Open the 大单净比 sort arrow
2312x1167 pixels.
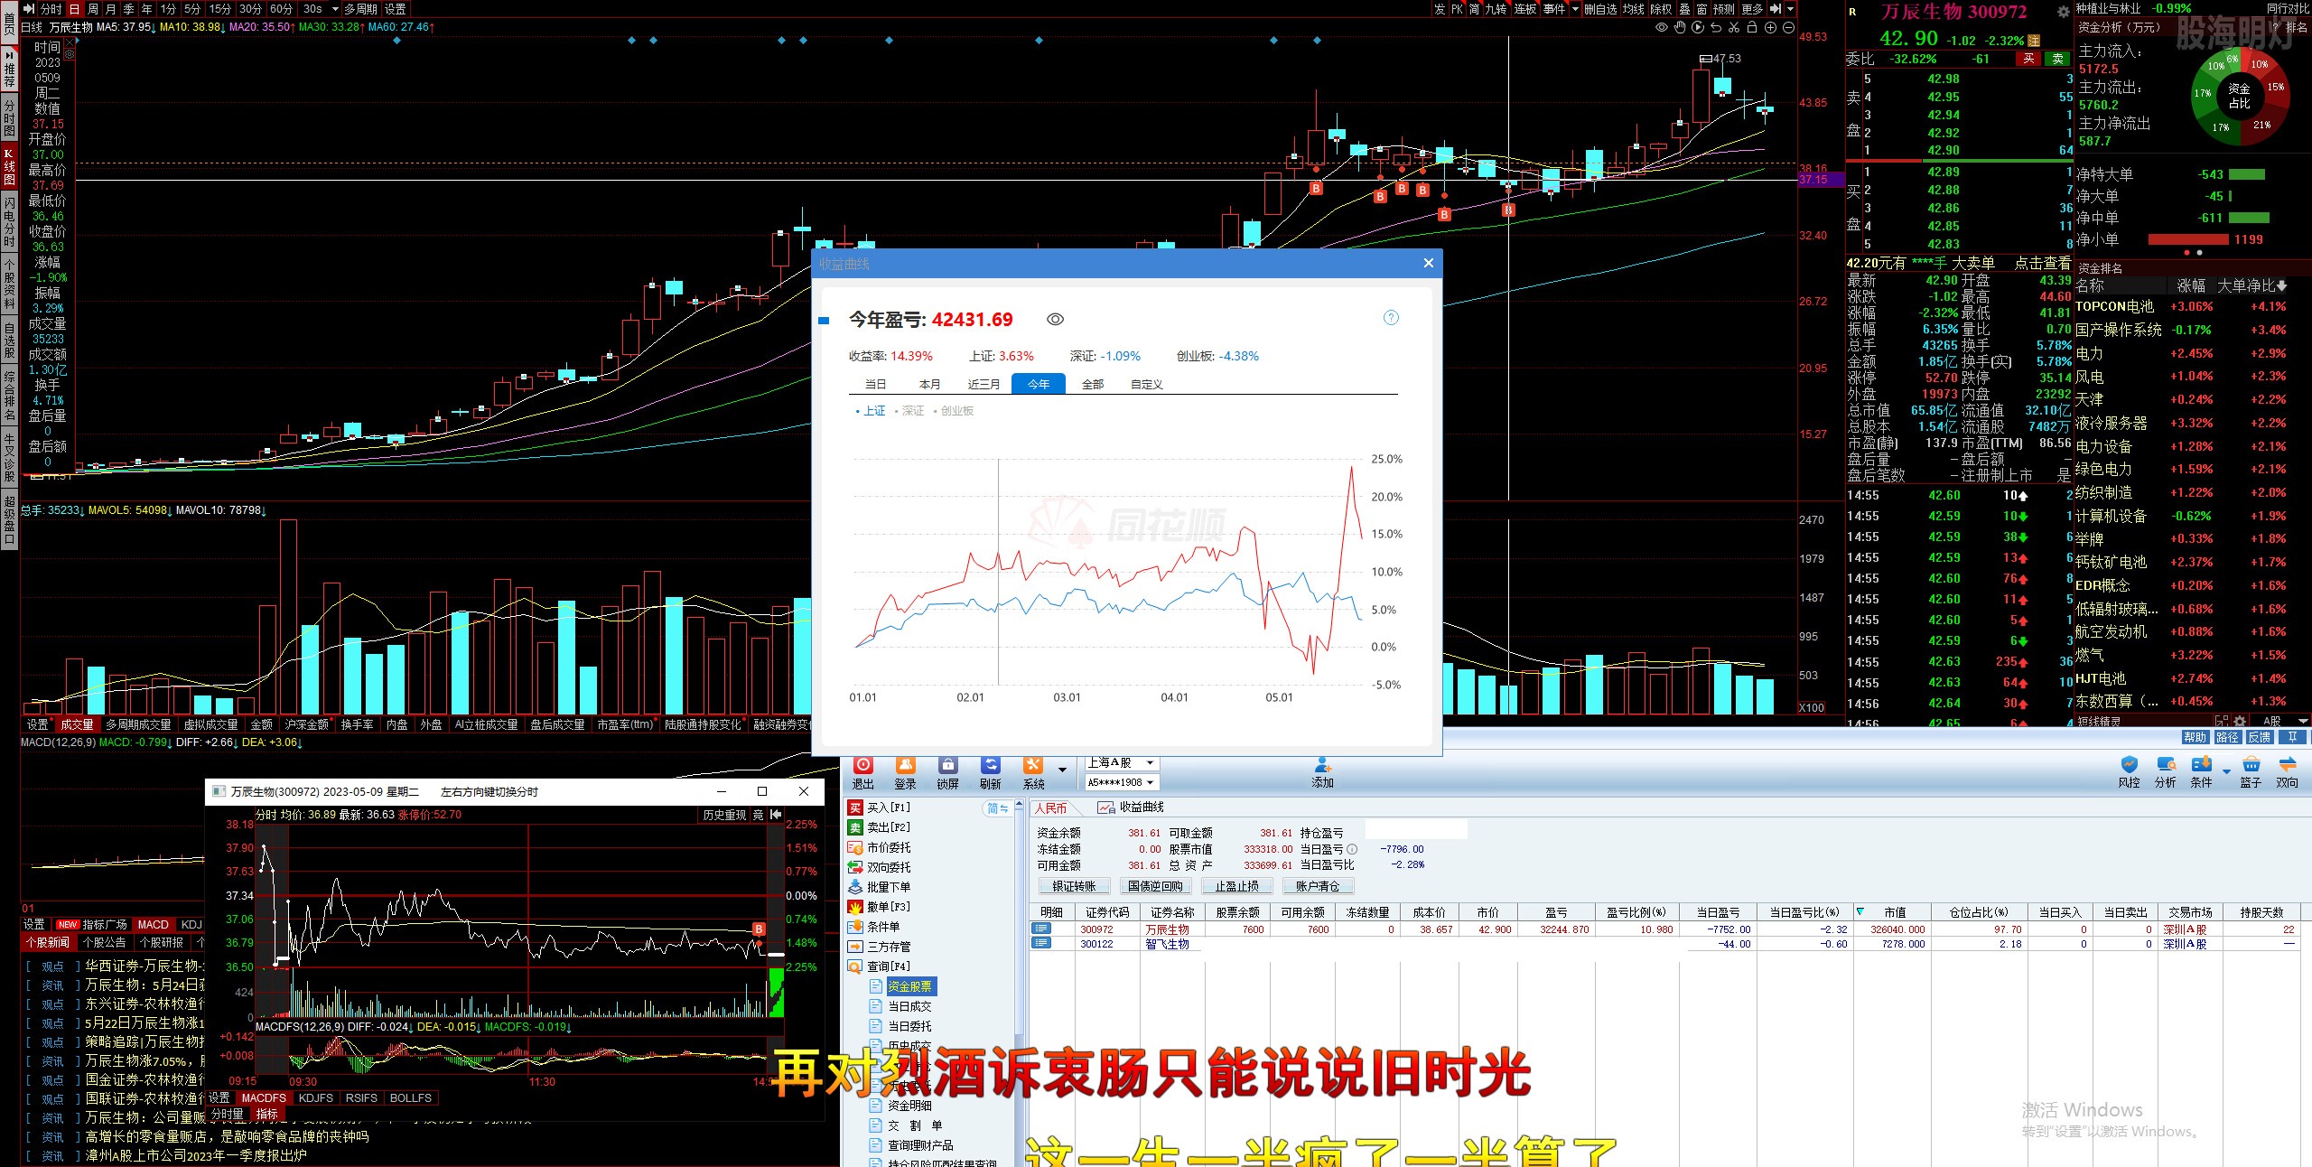[x=2282, y=285]
